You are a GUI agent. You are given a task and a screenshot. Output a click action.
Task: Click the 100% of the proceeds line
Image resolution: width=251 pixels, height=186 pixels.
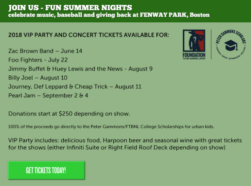111,127
